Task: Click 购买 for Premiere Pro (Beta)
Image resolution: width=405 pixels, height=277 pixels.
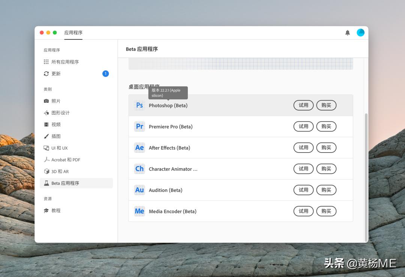Action: [x=326, y=127]
